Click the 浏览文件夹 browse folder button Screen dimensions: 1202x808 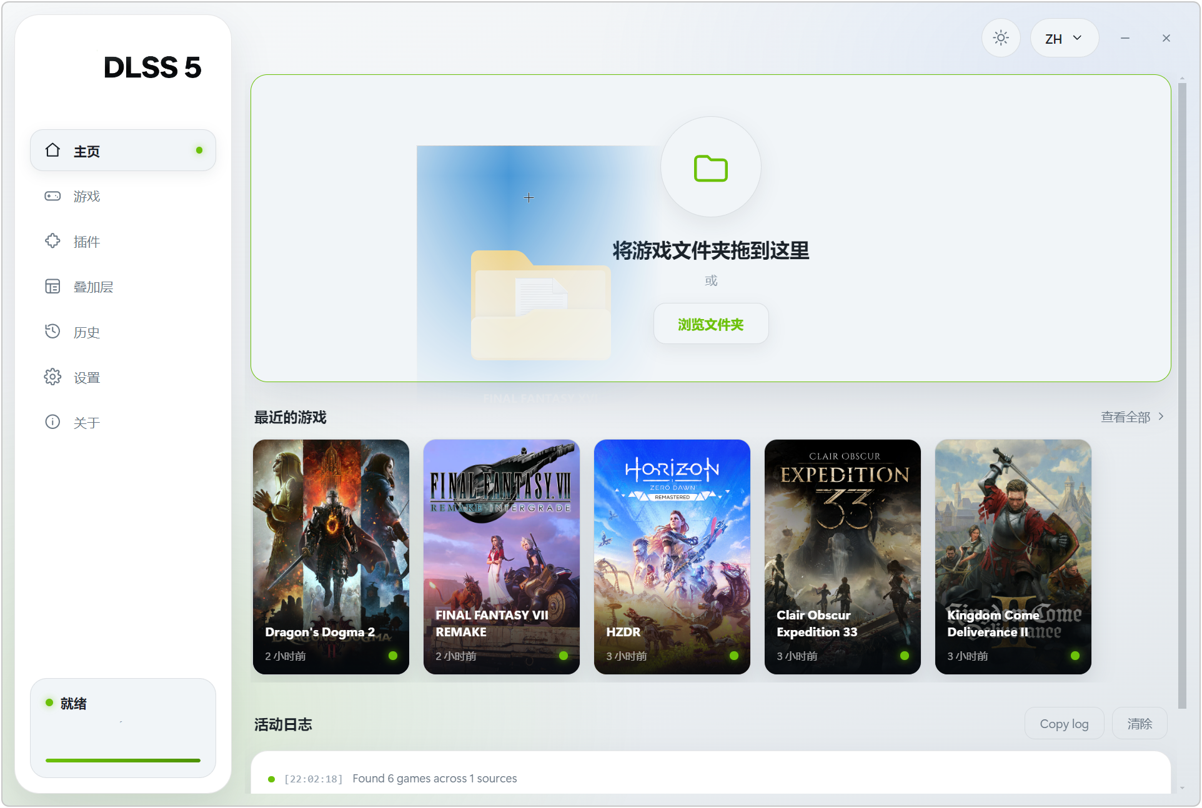711,324
